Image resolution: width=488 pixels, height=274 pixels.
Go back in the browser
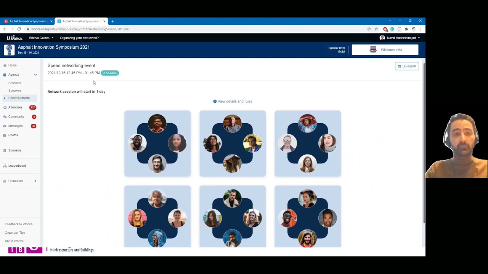5,29
